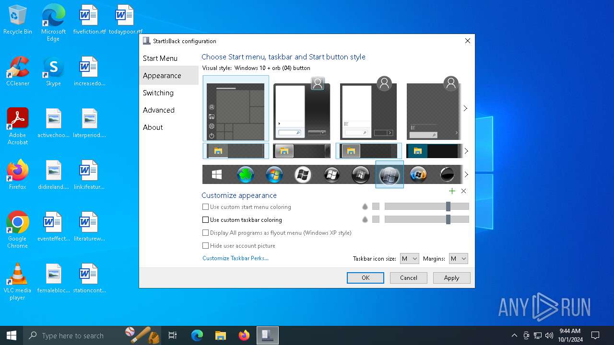614x345 pixels.
Task: Select Skype desktop shortcut
Action: pos(53,72)
